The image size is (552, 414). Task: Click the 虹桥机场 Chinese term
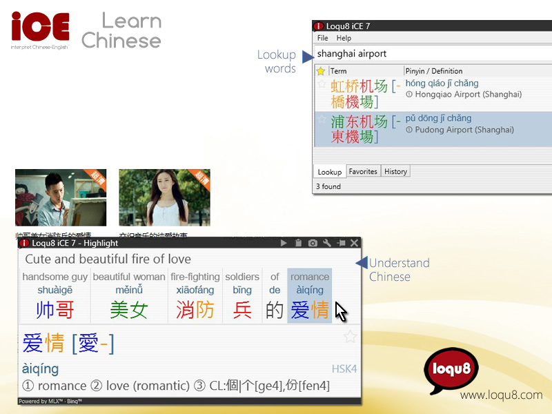[x=365, y=94]
